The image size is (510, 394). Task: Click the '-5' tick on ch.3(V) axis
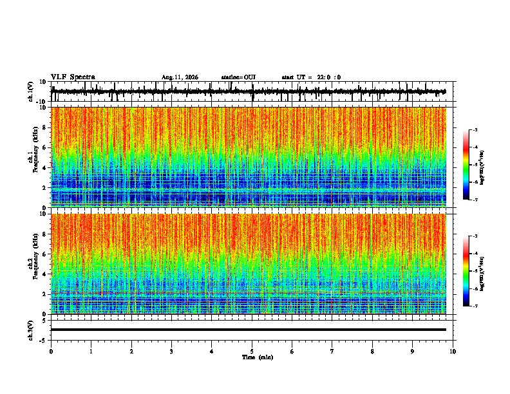(x=43, y=341)
